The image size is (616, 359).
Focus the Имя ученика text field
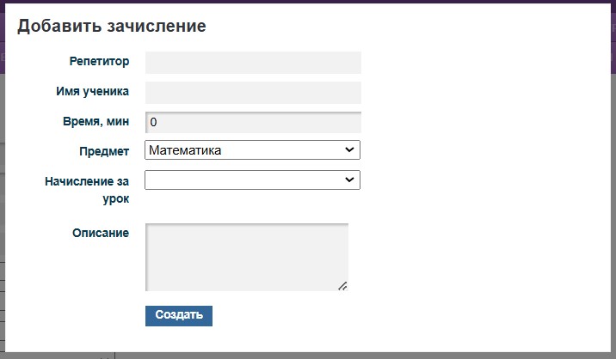tap(253, 93)
